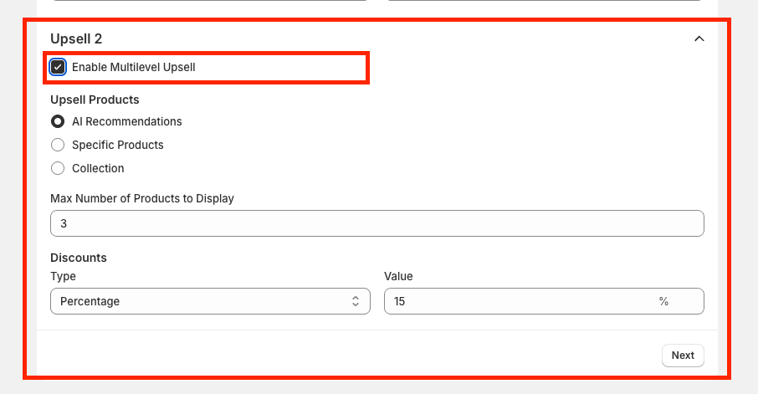The image size is (758, 394).
Task: Uncheck the Enable Multilevel Upsell checkbox
Action: click(58, 67)
